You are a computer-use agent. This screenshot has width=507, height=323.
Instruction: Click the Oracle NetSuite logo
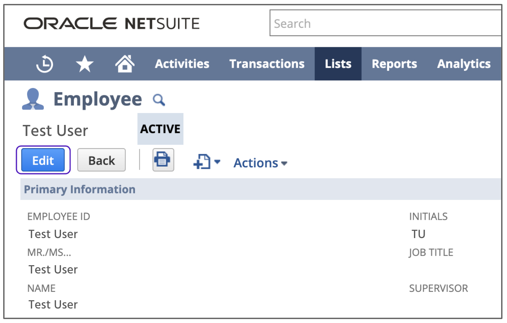[111, 24]
